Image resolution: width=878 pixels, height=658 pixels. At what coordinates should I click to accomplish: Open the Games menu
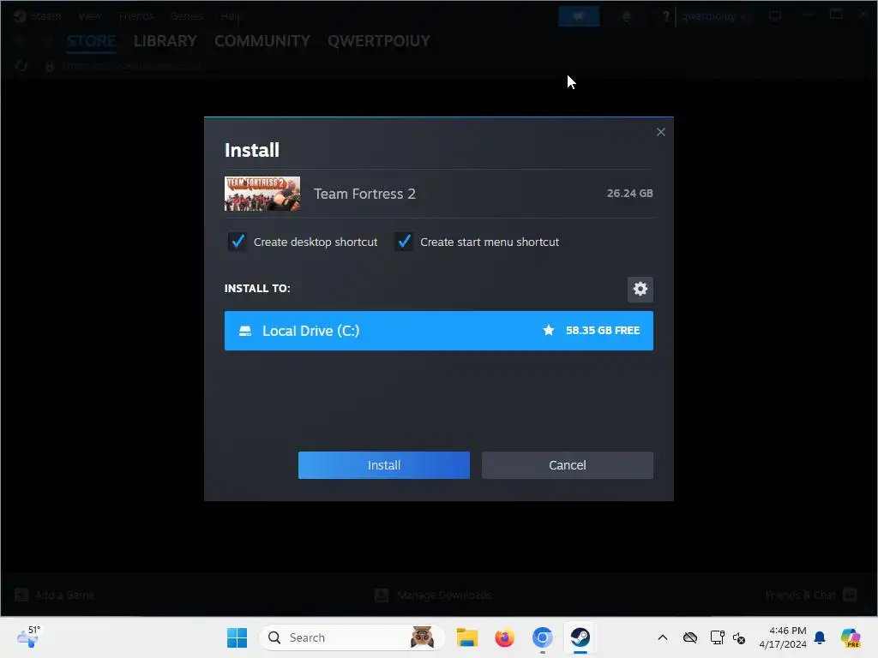pyautogui.click(x=186, y=16)
